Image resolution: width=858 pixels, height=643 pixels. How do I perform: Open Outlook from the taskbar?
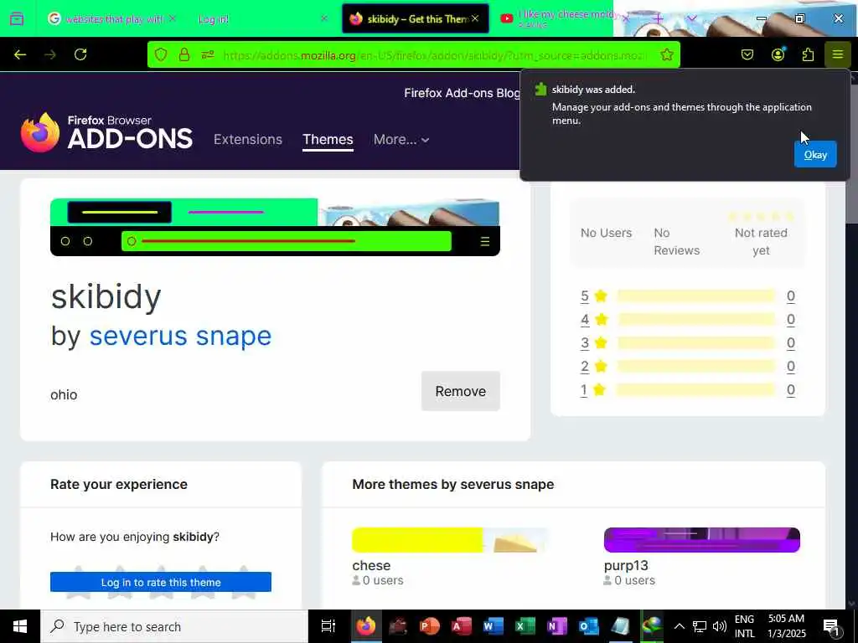point(588,626)
